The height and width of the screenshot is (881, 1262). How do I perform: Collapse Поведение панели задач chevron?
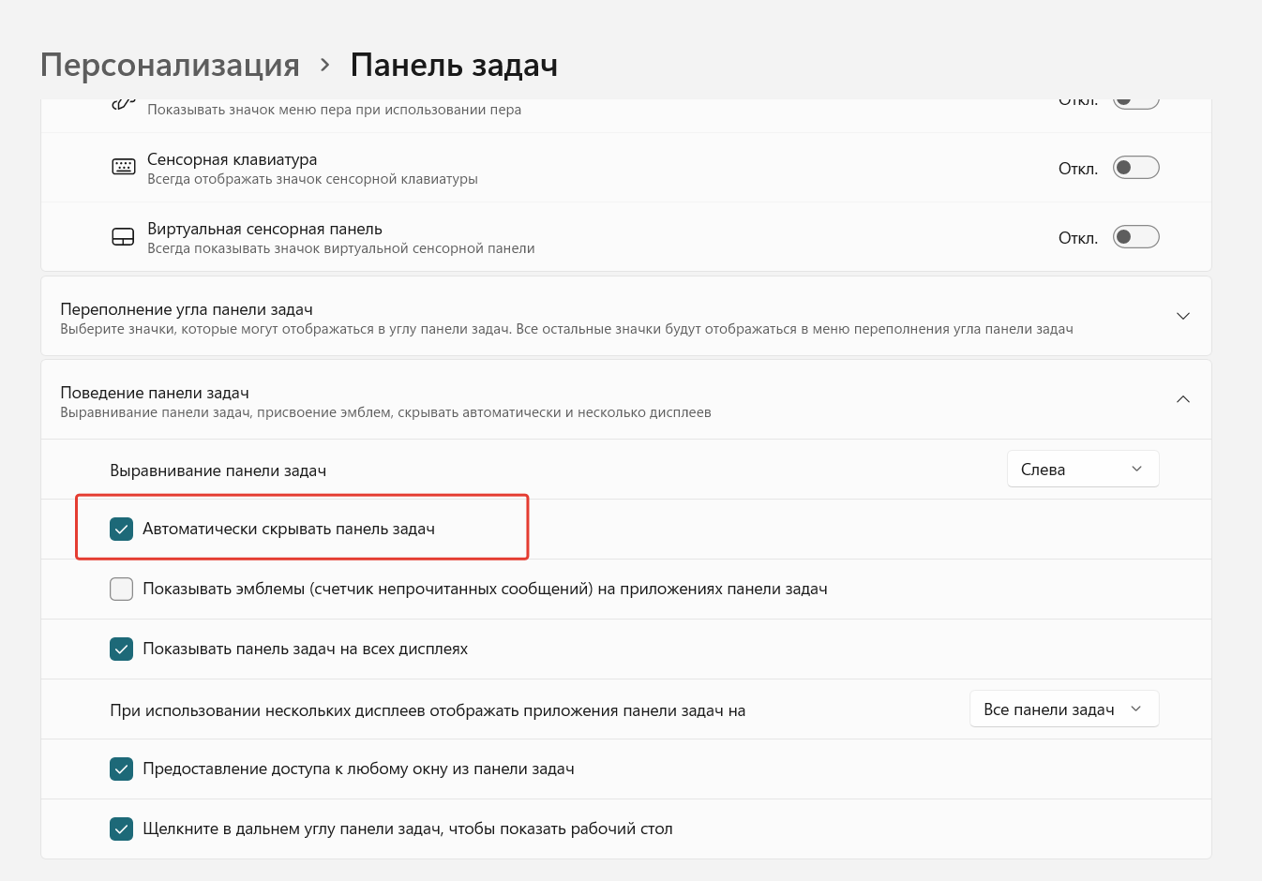pos(1183,399)
